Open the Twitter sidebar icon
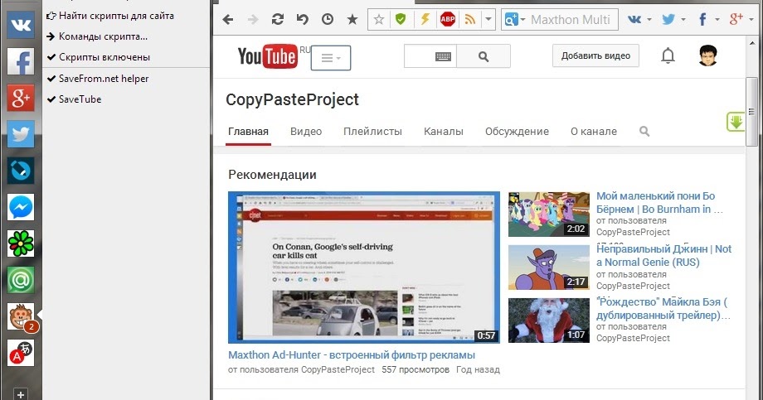Viewport: 763px width, 400px height. pyautogui.click(x=21, y=133)
